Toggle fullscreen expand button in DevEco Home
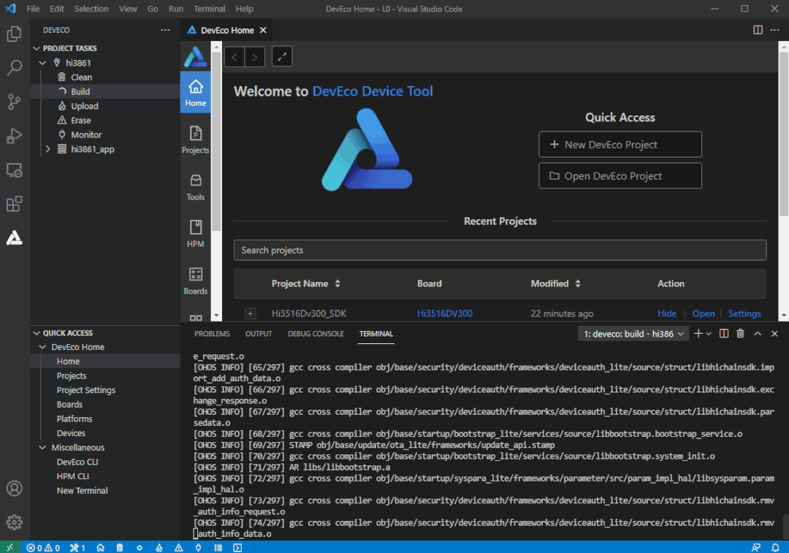 tap(282, 57)
